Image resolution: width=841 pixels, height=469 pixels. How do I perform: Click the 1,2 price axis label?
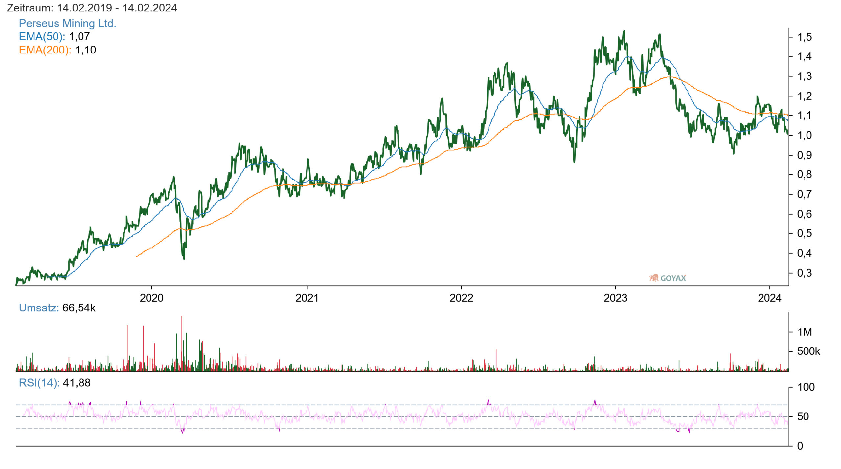805,96
